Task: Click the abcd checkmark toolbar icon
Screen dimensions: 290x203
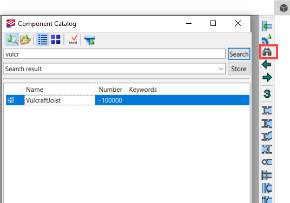Action: click(73, 39)
